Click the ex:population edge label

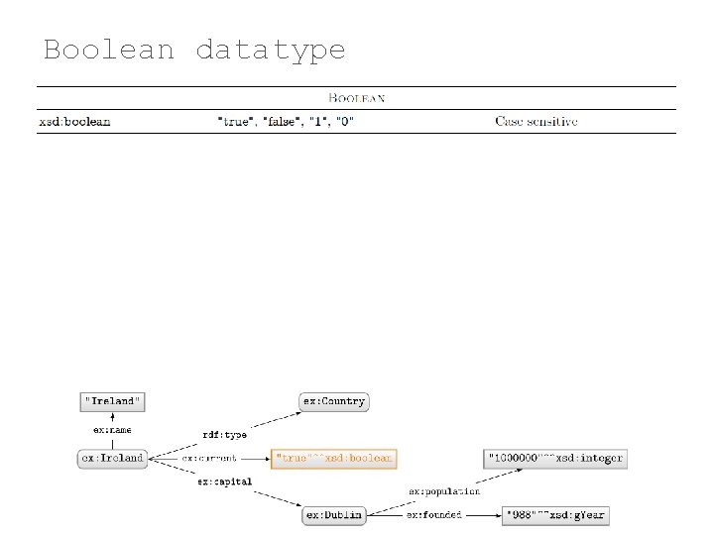pos(444,491)
